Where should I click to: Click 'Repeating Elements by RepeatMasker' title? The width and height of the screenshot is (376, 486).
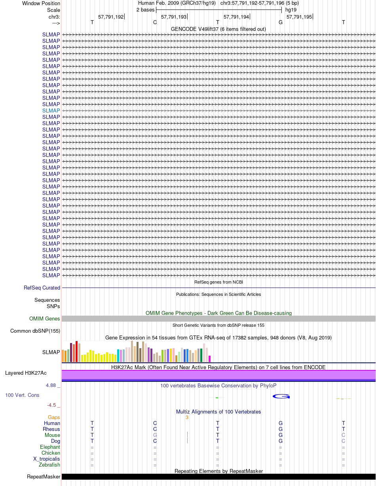218,471
